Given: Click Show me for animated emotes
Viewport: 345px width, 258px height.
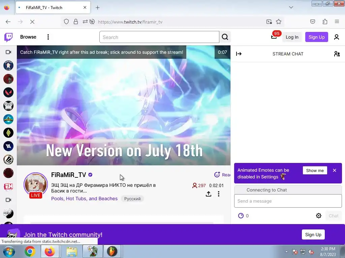Looking at the screenshot, I should [315, 170].
